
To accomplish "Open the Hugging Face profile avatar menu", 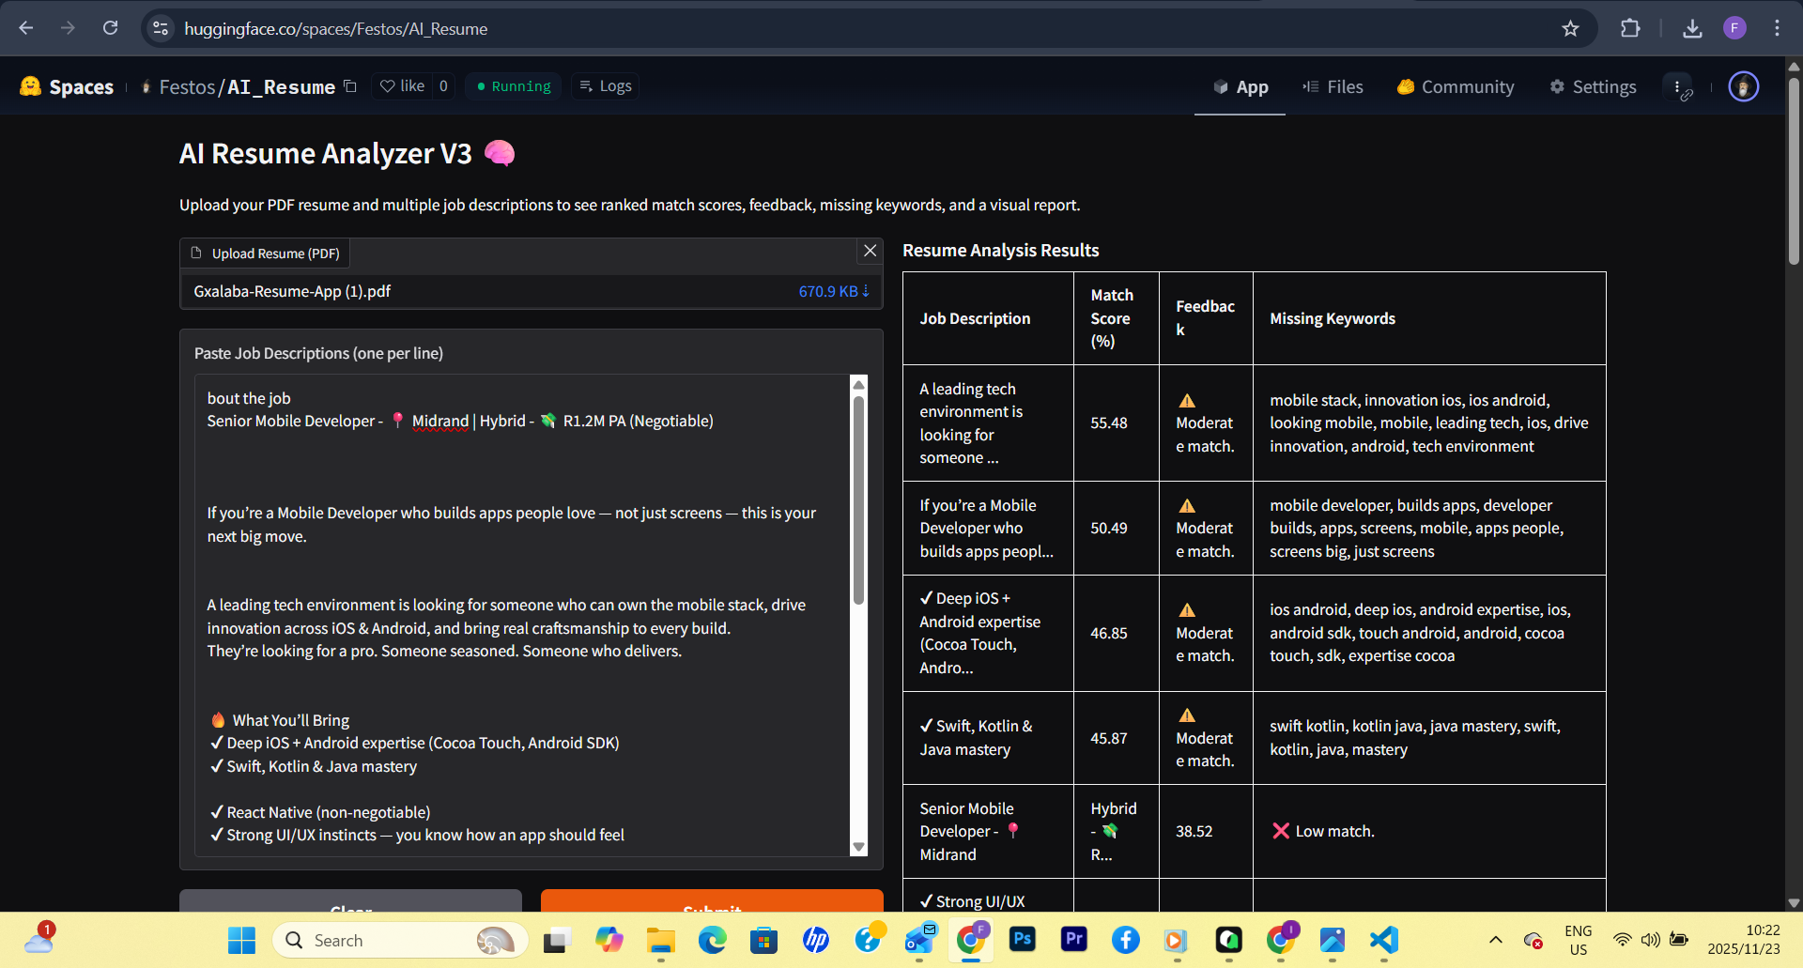I will pos(1744,86).
